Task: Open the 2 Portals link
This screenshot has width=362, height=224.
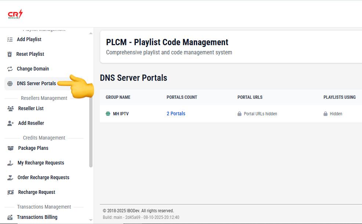Action: coord(176,113)
